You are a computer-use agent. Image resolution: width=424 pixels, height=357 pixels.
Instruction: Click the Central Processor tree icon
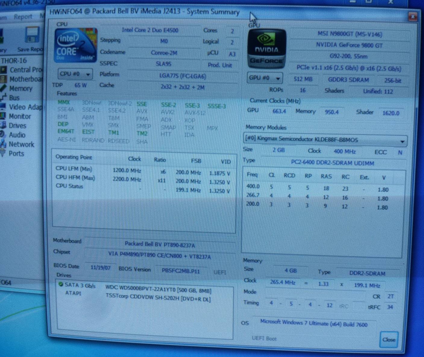point(4,70)
